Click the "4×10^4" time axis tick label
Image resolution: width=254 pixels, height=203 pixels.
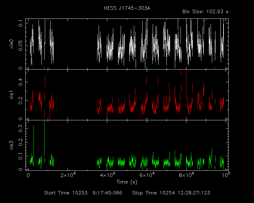tap(108, 175)
